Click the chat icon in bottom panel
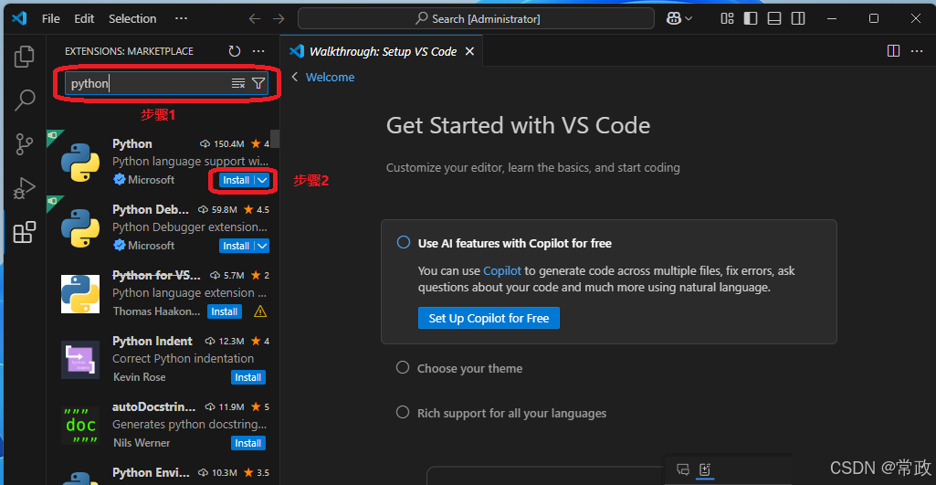The height and width of the screenshot is (485, 936). (x=683, y=469)
